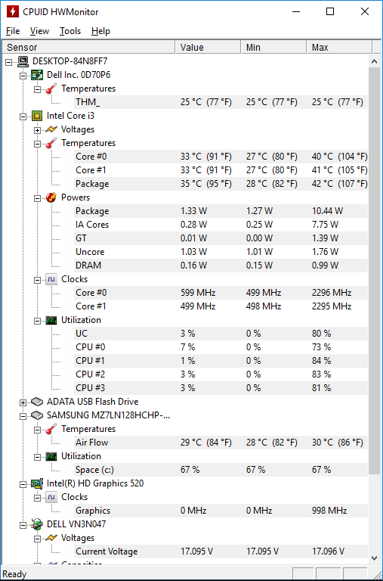This screenshot has width=383, height=581.
Task: Click the Powers flame icon
Action: 51,197
